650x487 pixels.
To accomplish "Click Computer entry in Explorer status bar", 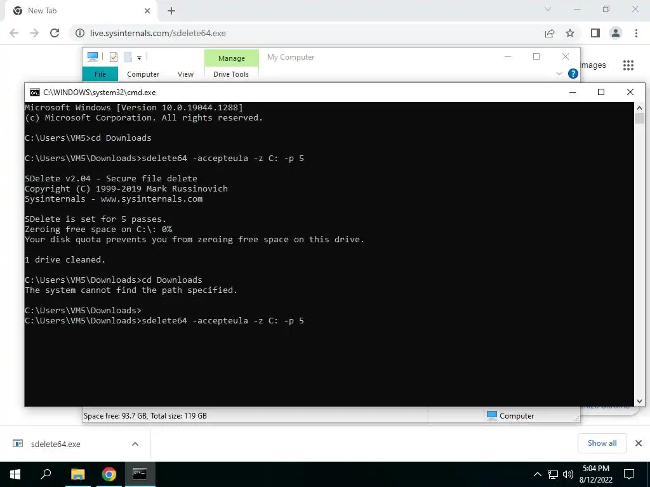I will click(510, 416).
